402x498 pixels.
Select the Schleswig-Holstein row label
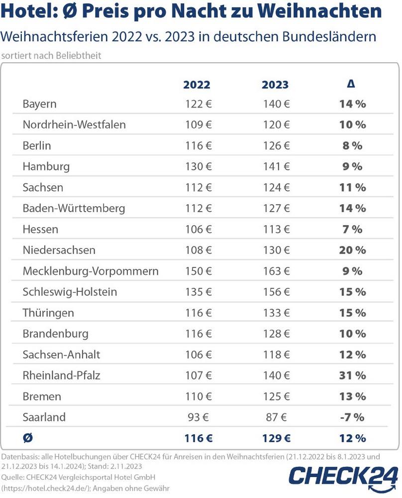70,292
